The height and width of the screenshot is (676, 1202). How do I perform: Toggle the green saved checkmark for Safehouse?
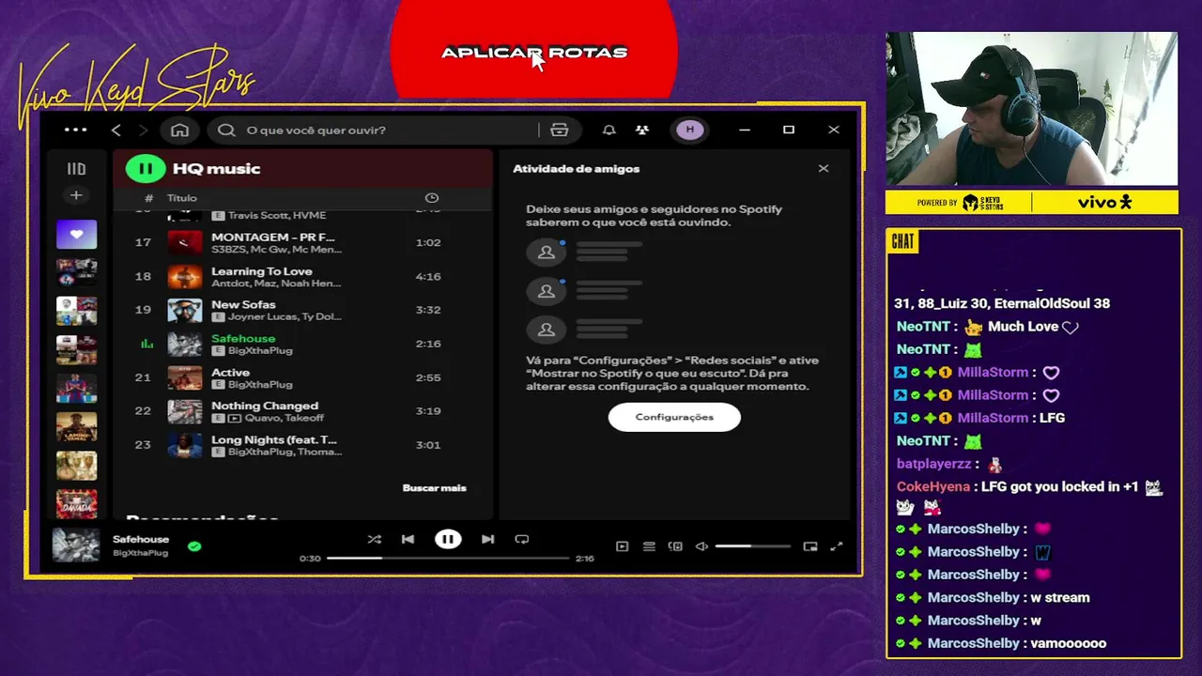tap(194, 545)
